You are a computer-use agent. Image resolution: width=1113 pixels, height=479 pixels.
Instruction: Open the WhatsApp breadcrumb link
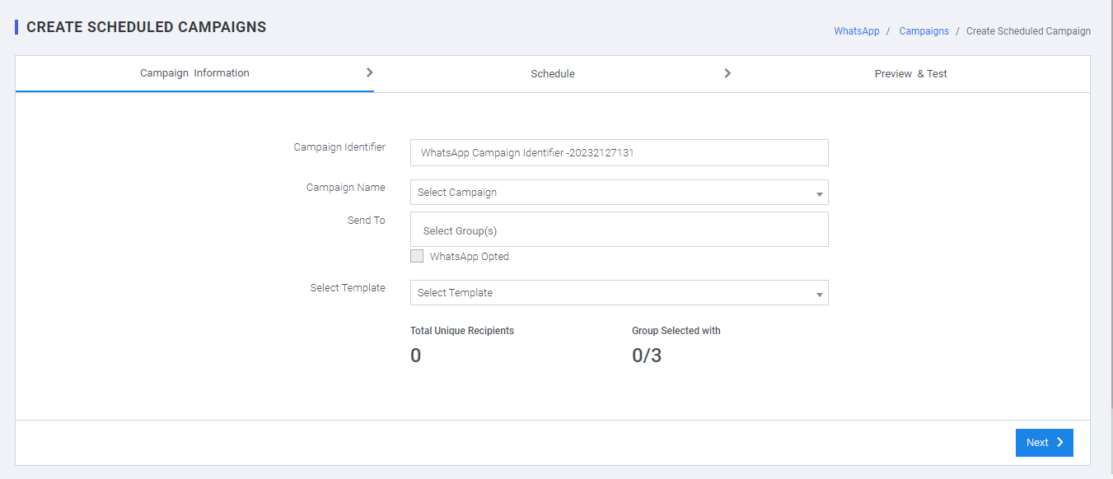click(x=857, y=31)
